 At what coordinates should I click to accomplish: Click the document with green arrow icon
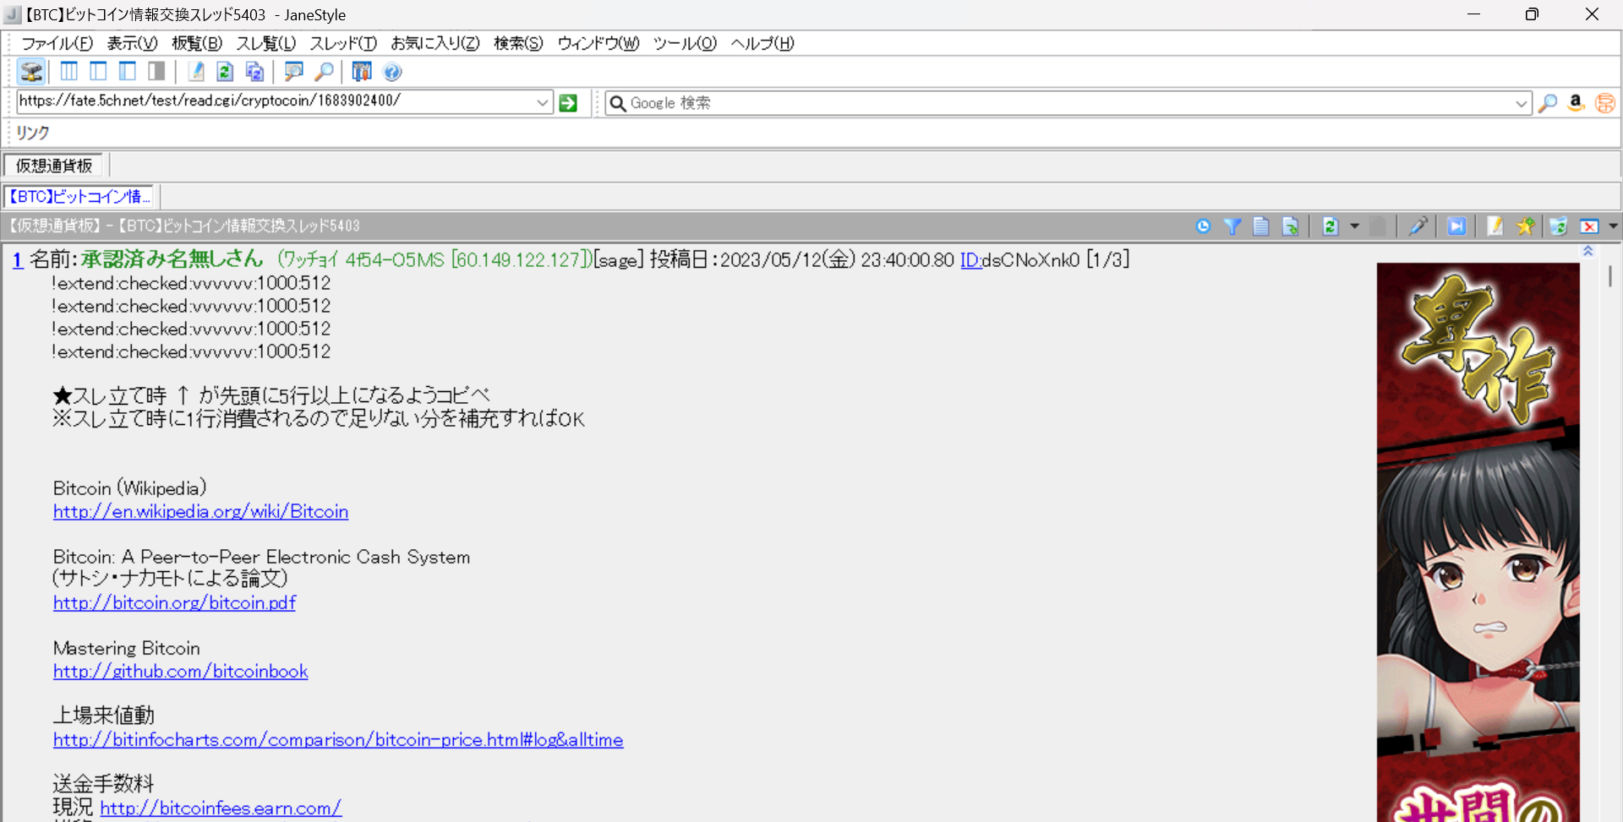tap(1290, 226)
